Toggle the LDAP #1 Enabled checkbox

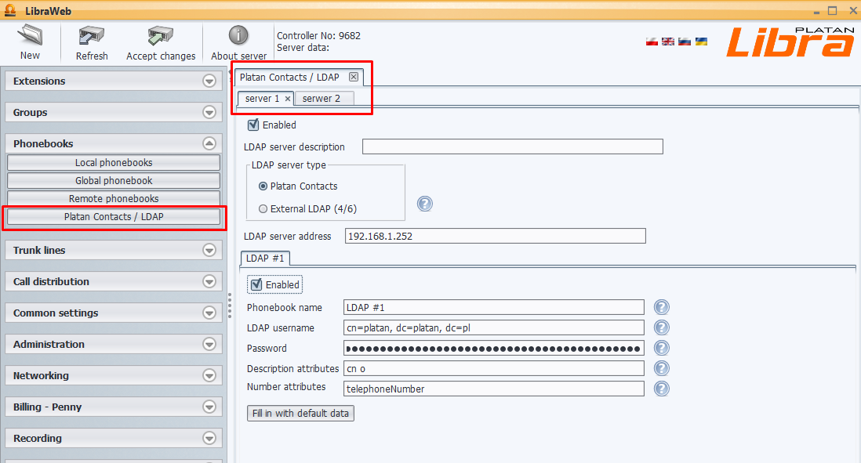pos(256,284)
